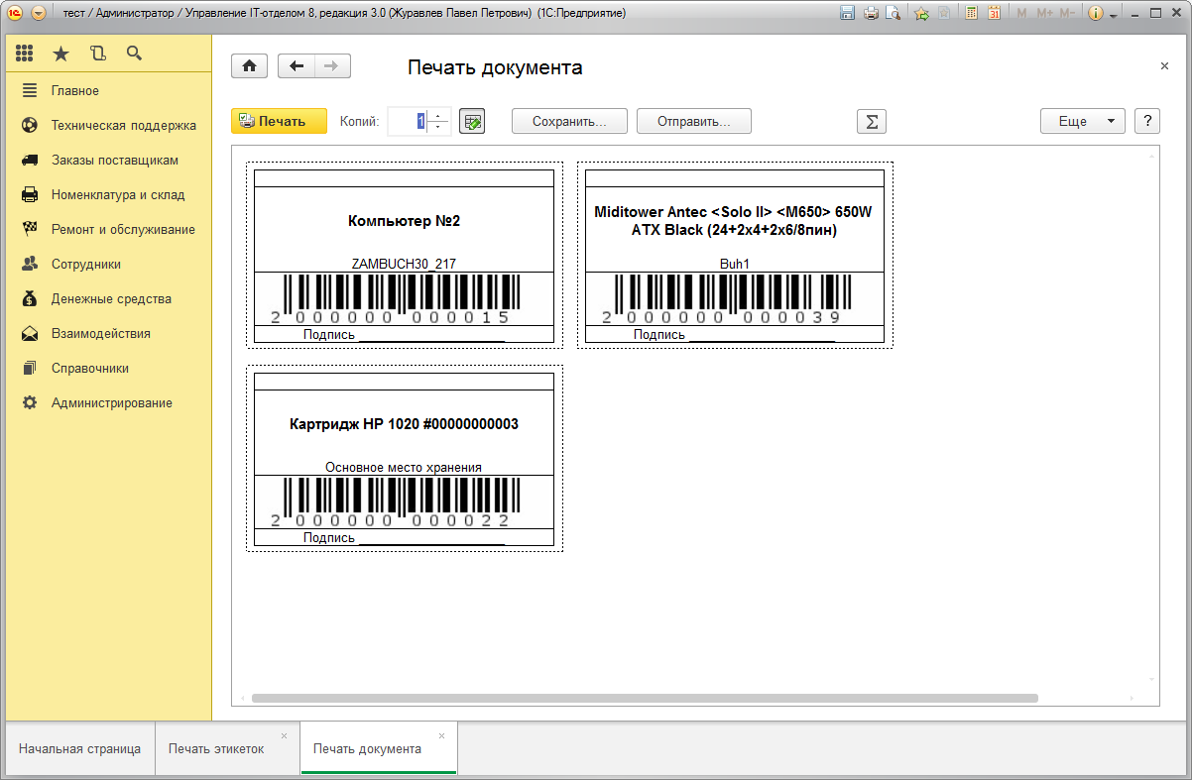Open the Справочники section
Image resolution: width=1192 pixels, height=780 pixels.
[90, 368]
